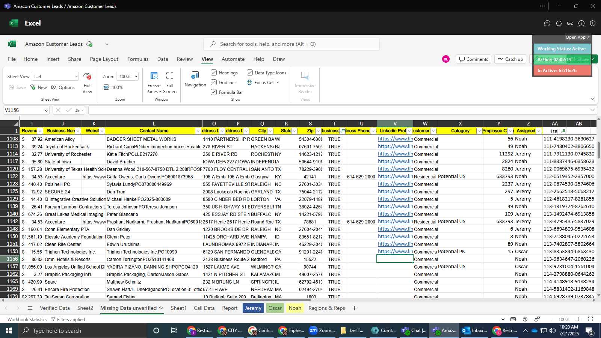Screen dimensions: 601x338
Task: Open the Category column filter
Action: click(x=479, y=131)
